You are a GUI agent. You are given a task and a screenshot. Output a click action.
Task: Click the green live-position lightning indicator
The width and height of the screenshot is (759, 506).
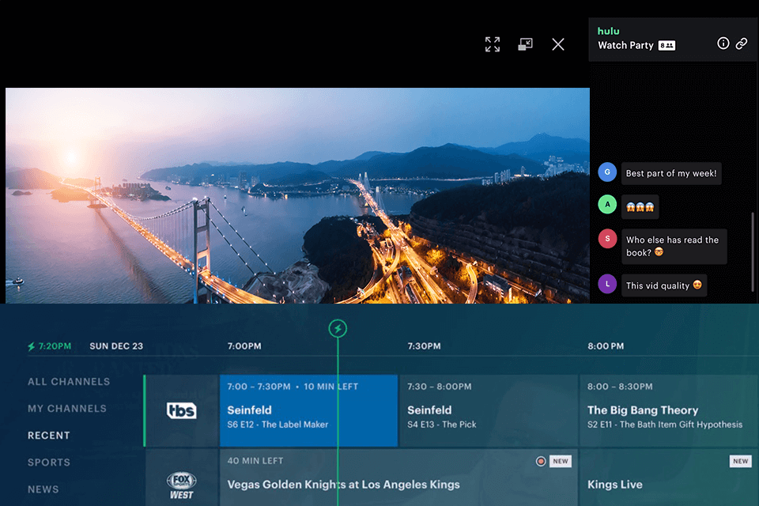(x=338, y=329)
